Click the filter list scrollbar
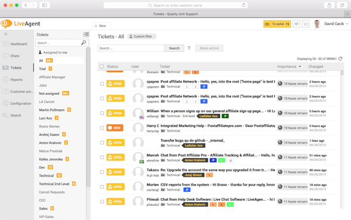This screenshot has height=220, width=351. 88,117
